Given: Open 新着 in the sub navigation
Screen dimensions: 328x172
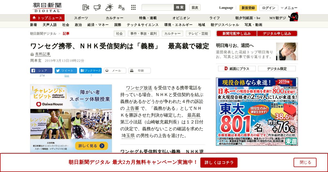Looking at the screenshot, I should pos(34,25).
